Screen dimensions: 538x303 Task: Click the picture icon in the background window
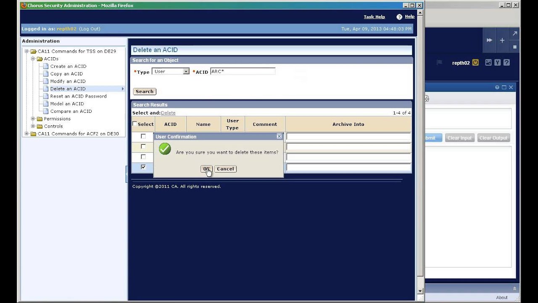tap(488, 62)
